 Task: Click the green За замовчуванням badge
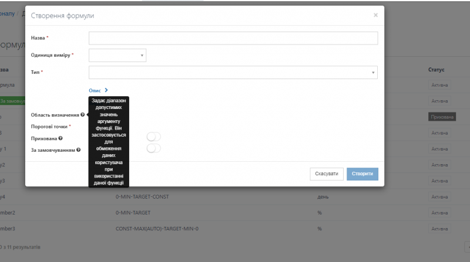[x=12, y=101]
